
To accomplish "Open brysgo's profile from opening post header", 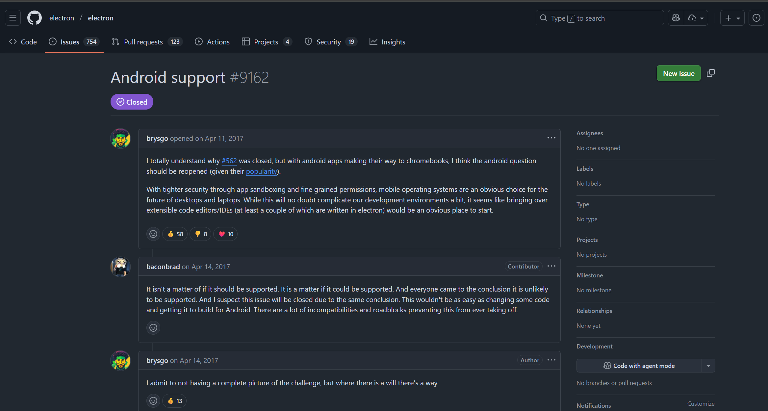I will click(x=157, y=138).
